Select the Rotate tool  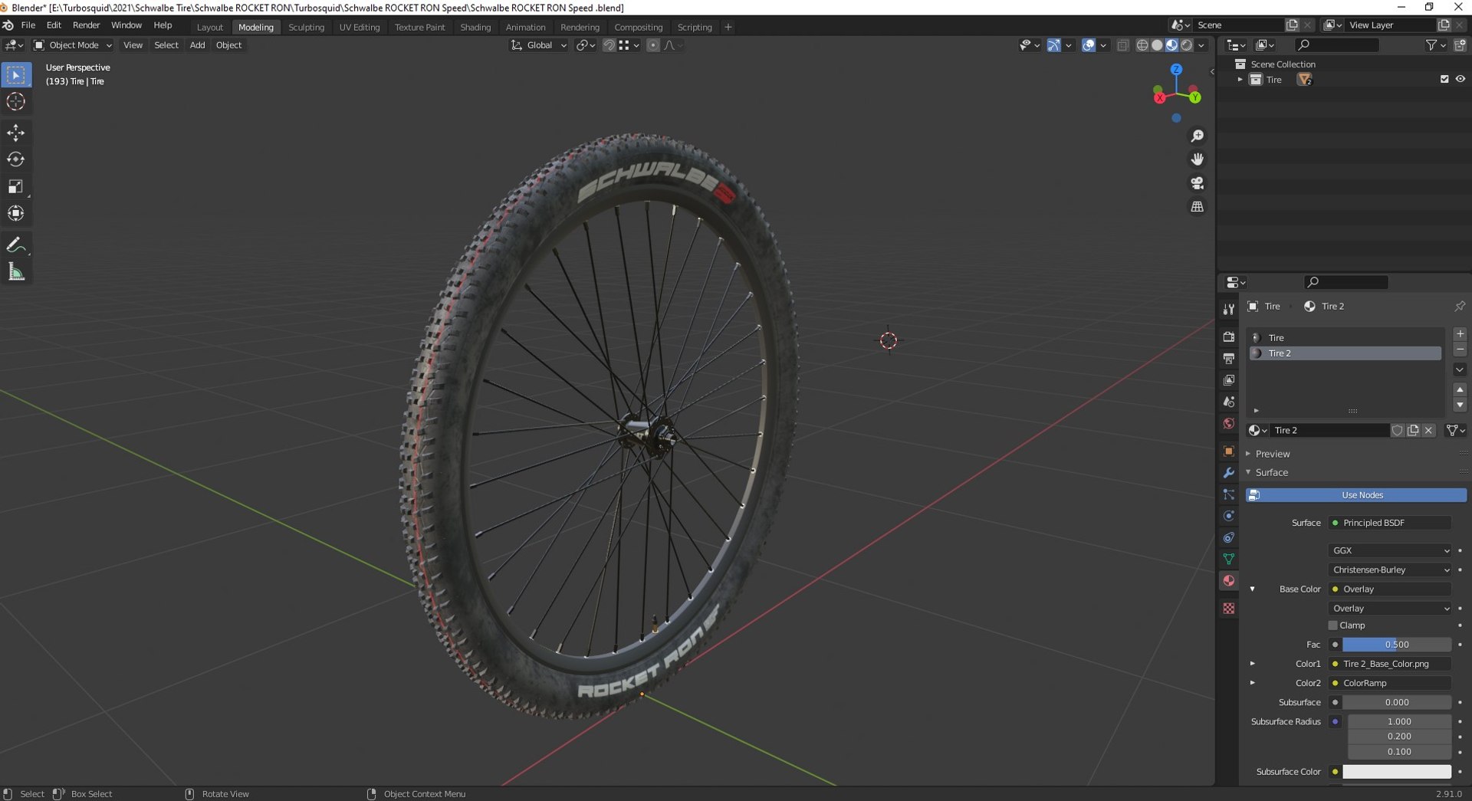click(16, 159)
